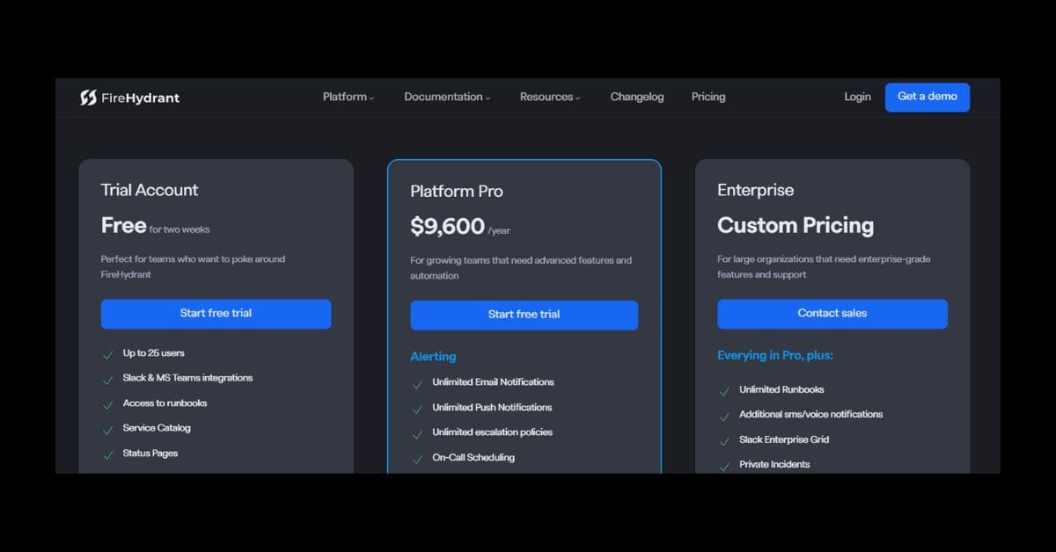Click the $9,600 price text

(x=447, y=227)
